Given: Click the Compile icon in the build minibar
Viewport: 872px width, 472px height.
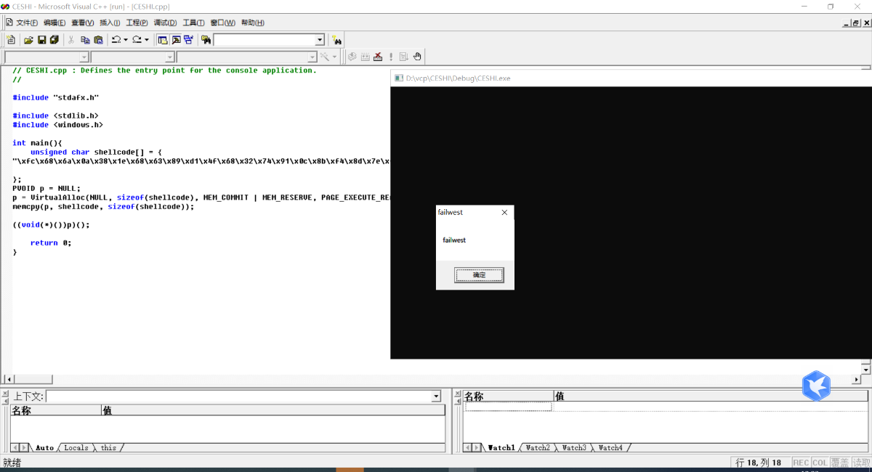Looking at the screenshot, I should tap(352, 57).
